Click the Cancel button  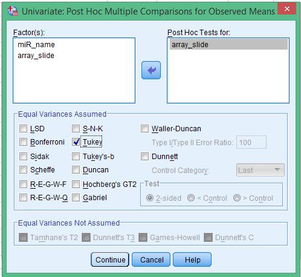pos(151,259)
